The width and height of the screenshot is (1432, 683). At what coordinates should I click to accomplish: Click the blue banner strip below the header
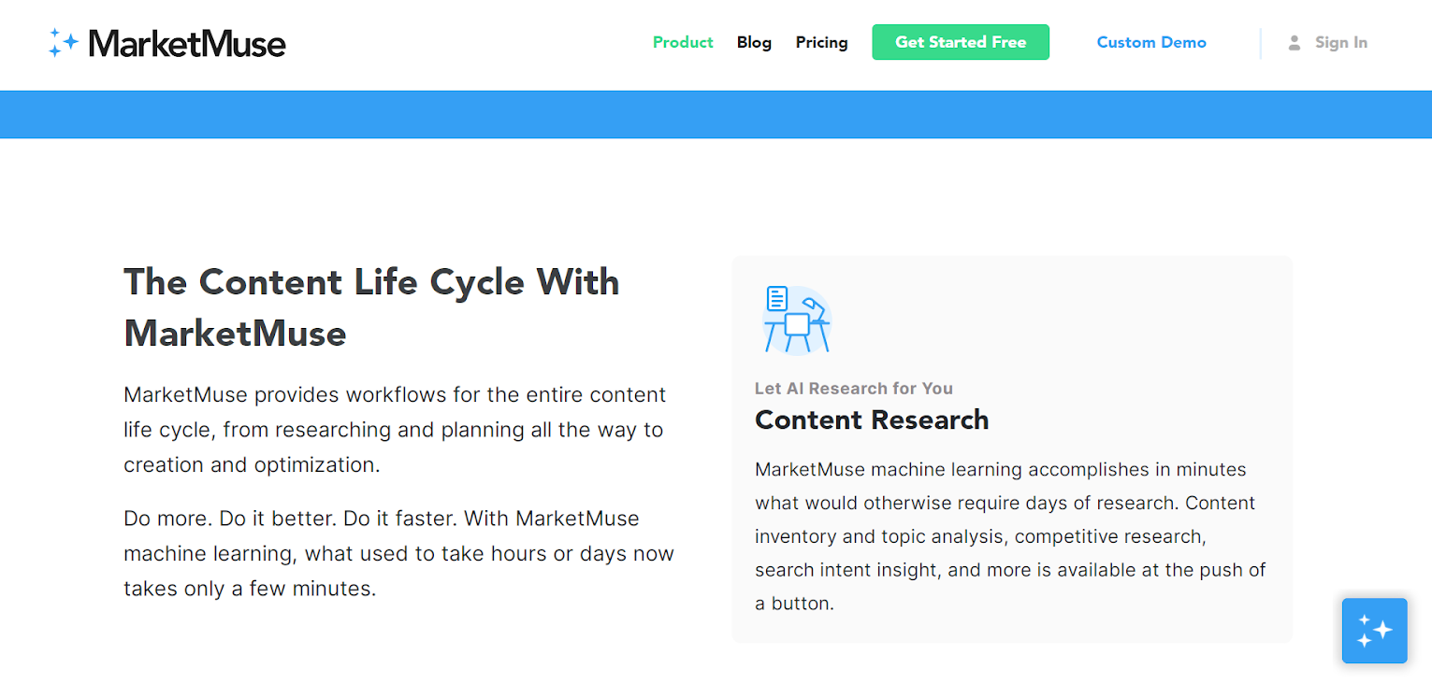pyautogui.click(x=716, y=114)
